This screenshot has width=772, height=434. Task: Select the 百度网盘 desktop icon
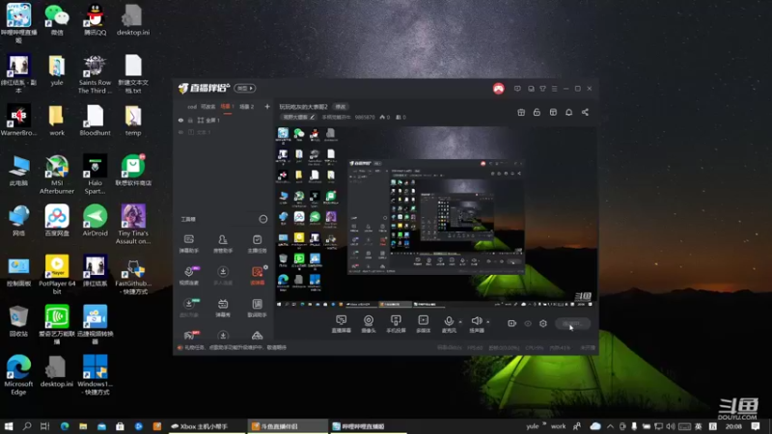(x=57, y=221)
